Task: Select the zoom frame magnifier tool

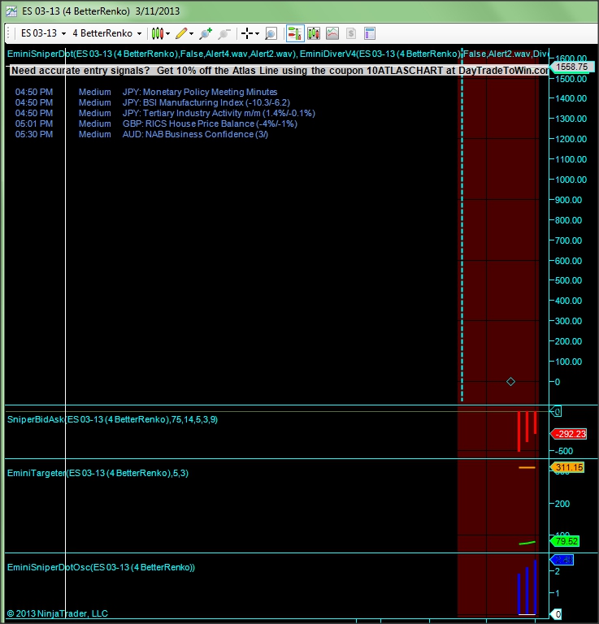Action: click(271, 33)
